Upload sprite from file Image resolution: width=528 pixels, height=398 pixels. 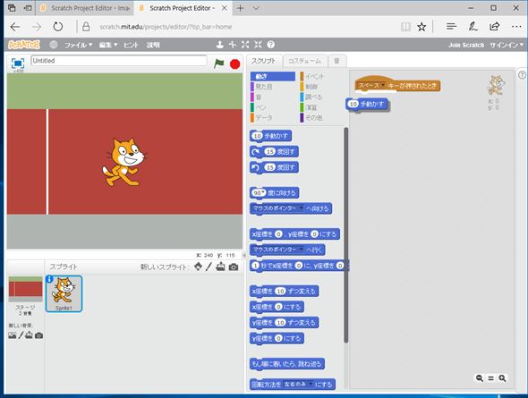pyautogui.click(x=220, y=267)
